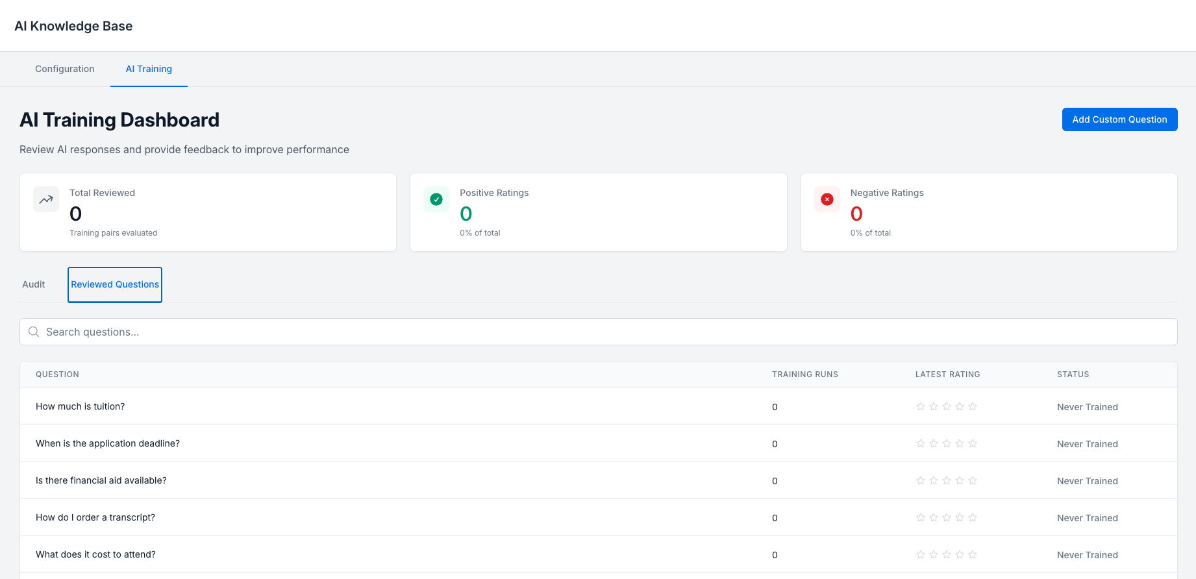Click the Total Reviewed trend arrow icon
Screen dimensions: 1196x579
46,199
